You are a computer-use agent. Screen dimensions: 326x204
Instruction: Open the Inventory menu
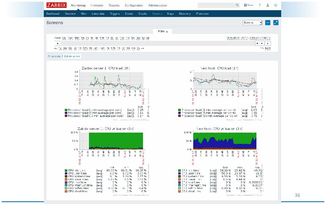(x=97, y=5)
